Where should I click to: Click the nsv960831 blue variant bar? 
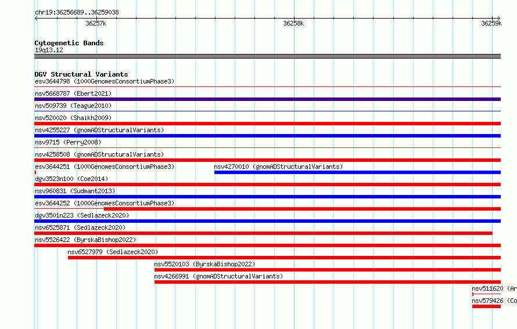pos(267,197)
